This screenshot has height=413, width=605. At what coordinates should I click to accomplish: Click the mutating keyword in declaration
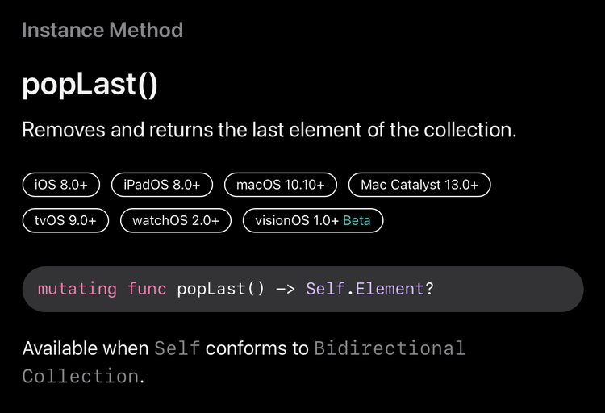(x=77, y=289)
